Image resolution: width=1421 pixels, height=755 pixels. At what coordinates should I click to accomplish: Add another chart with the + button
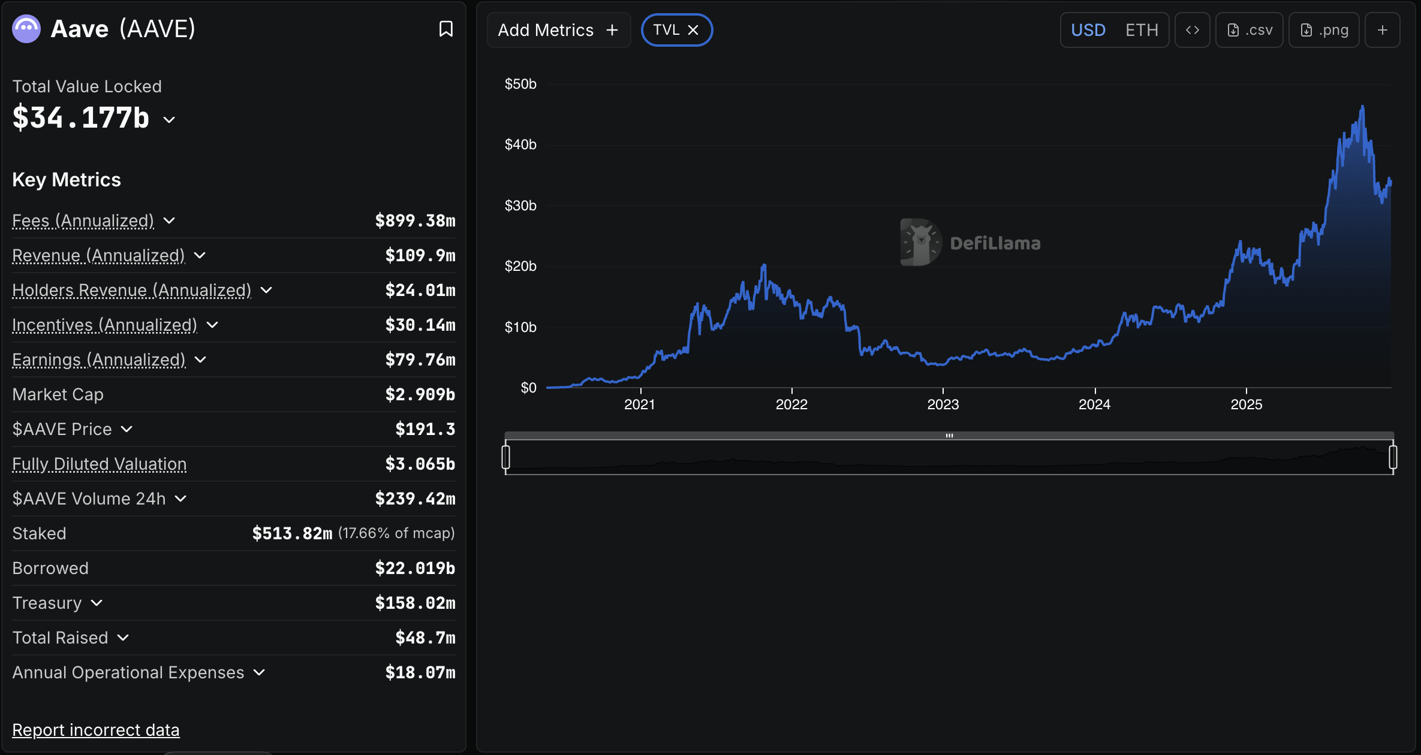click(1383, 29)
